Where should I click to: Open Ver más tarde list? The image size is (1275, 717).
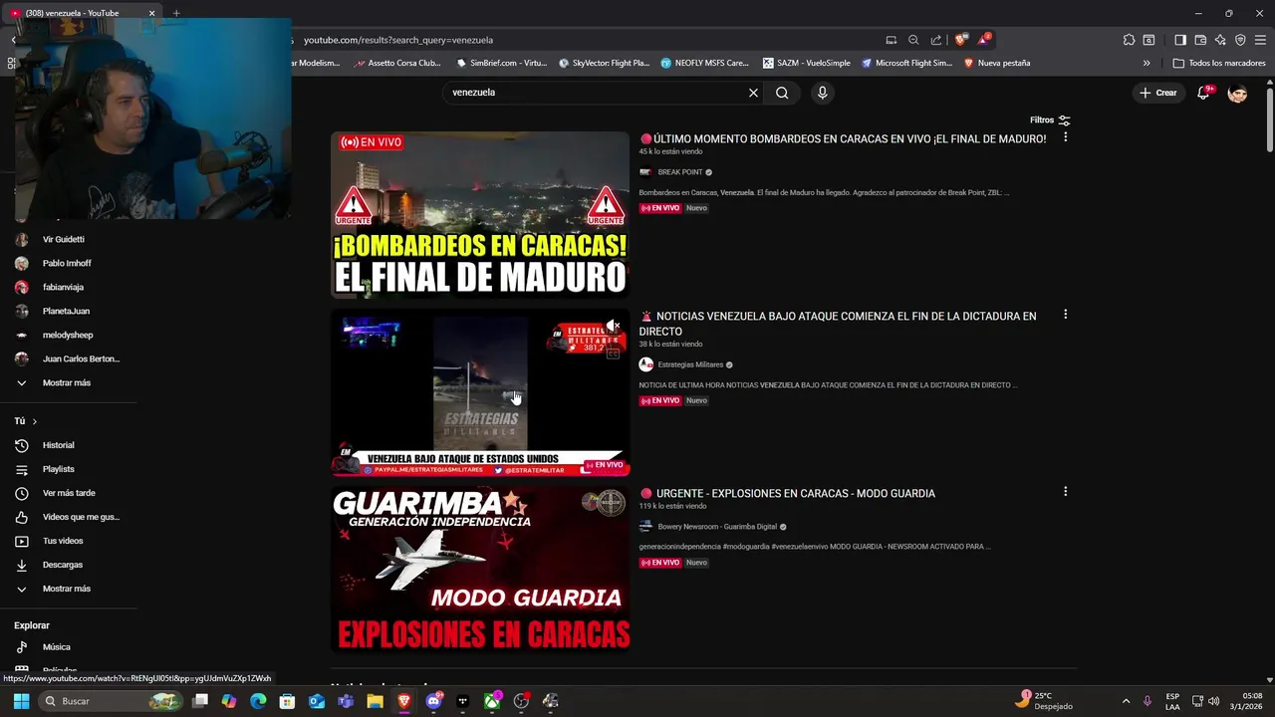coord(68,493)
